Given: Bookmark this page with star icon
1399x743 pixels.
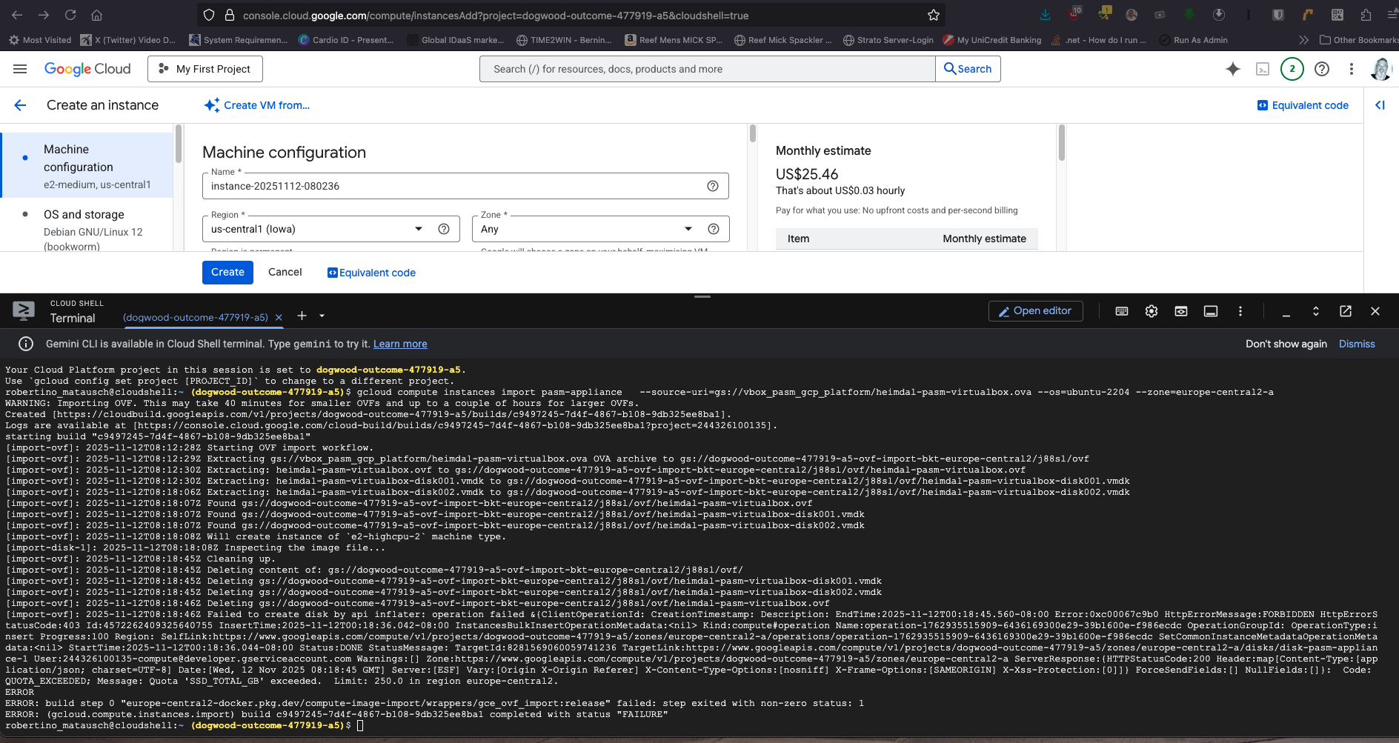Looking at the screenshot, I should (x=934, y=15).
